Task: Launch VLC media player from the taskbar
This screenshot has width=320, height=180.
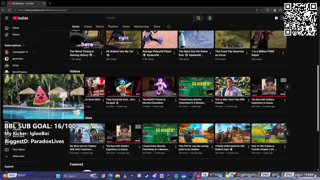Action: point(125,176)
